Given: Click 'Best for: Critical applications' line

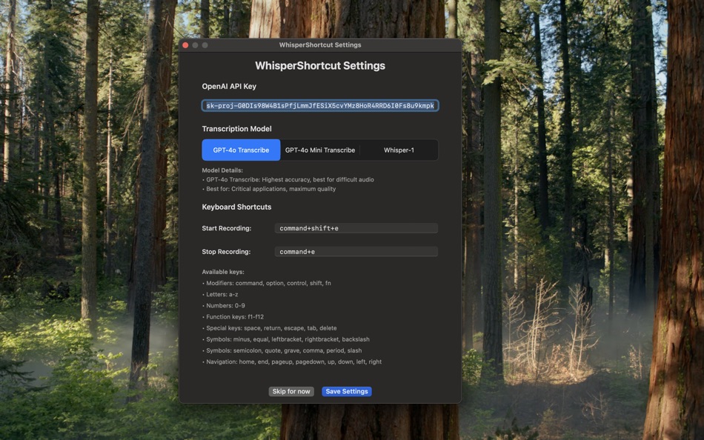Looking at the screenshot, I should point(269,189).
